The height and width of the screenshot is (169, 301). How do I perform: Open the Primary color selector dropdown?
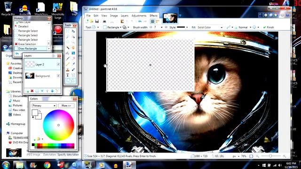point(44,106)
